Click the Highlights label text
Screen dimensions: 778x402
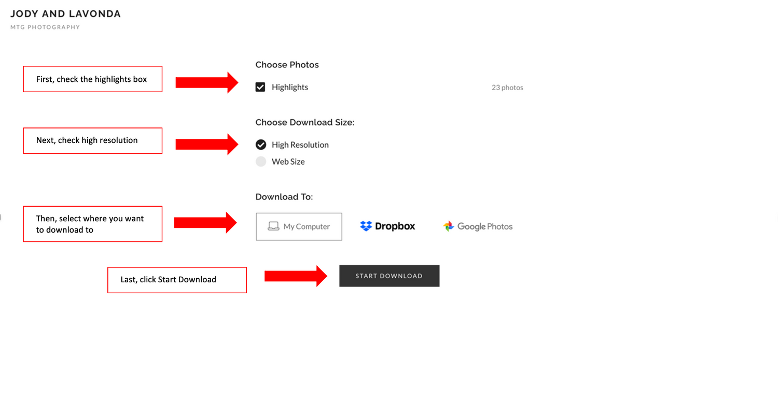[290, 87]
